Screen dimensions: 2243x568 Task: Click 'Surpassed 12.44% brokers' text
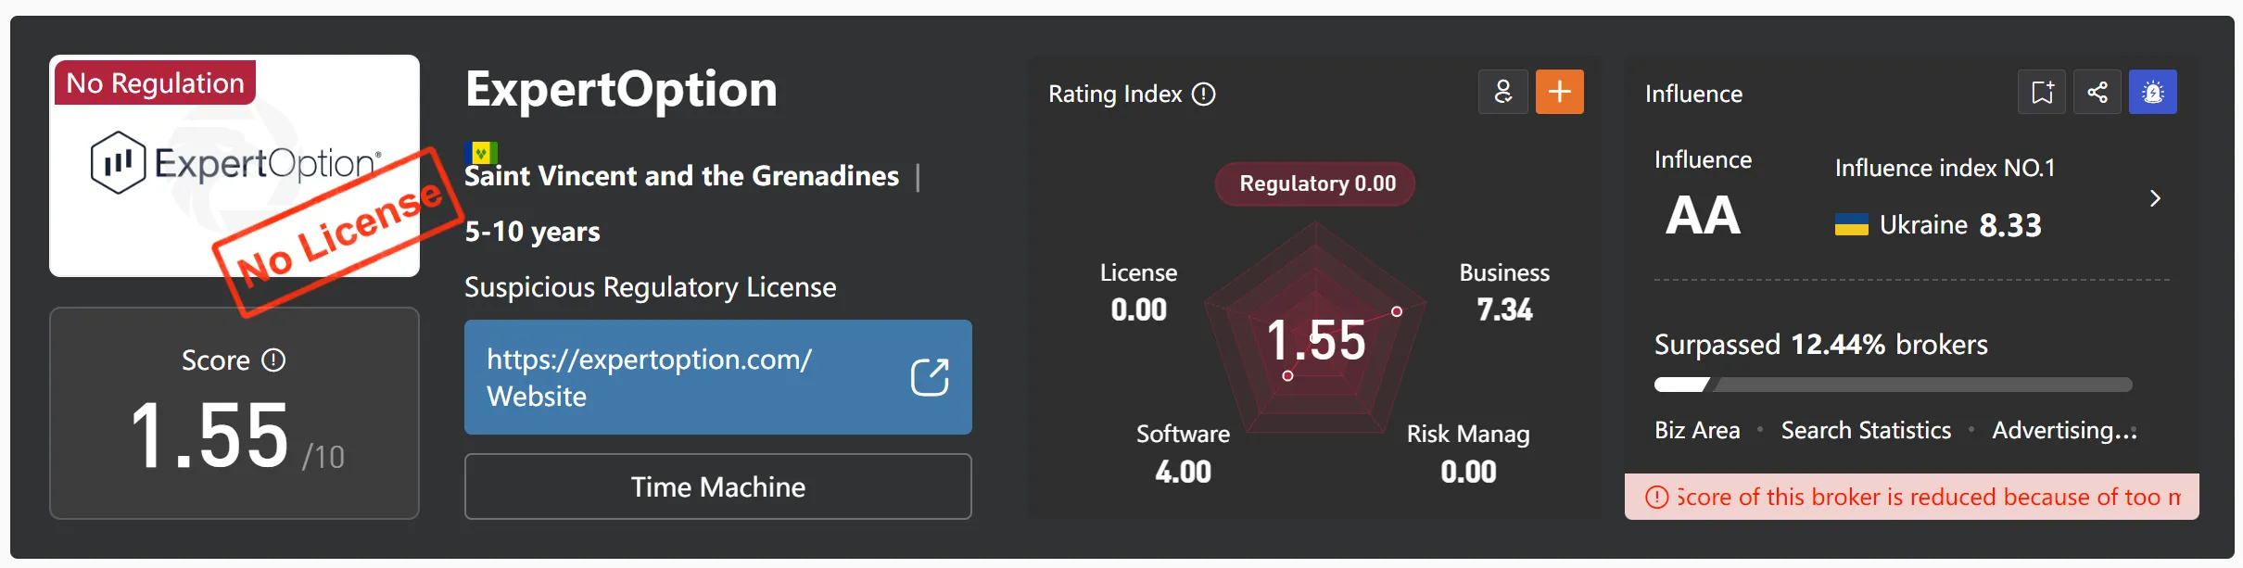point(1820,345)
